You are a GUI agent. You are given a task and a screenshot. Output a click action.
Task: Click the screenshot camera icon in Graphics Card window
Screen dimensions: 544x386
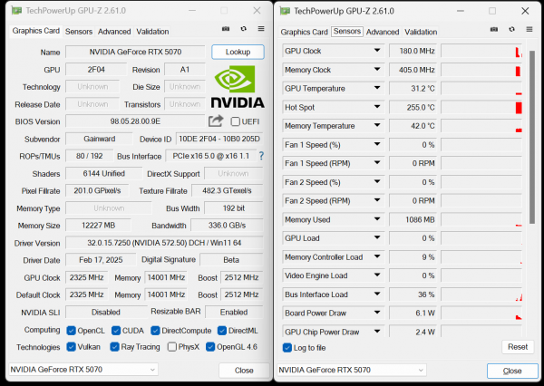click(x=226, y=30)
